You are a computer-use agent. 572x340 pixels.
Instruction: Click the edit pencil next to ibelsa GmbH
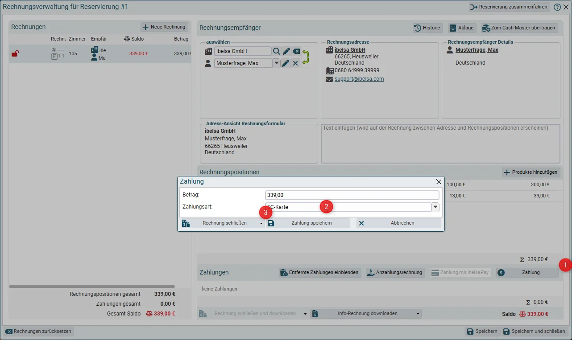(286, 51)
